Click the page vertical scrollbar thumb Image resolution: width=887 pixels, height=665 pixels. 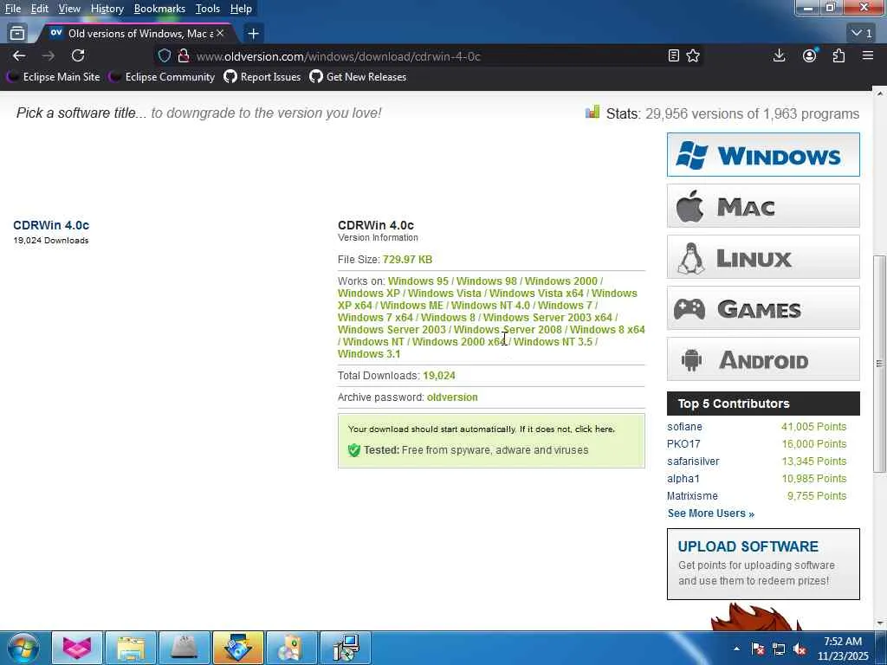pos(880,364)
